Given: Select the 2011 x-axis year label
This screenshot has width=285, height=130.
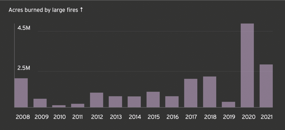Looking at the screenshot, I should [78, 117].
